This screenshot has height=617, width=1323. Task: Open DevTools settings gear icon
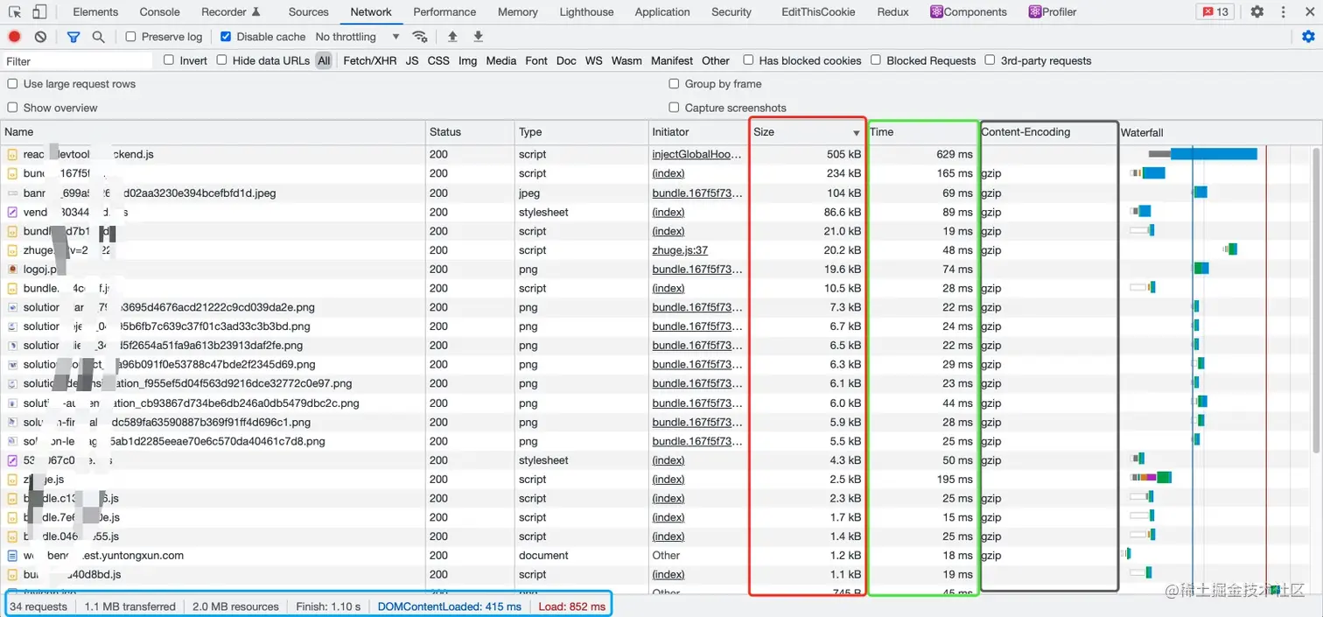pos(1257,12)
